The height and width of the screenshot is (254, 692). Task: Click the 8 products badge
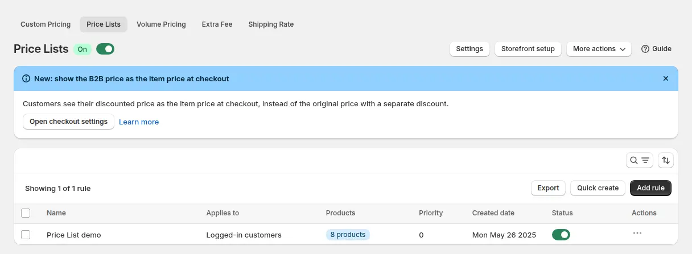pos(348,234)
